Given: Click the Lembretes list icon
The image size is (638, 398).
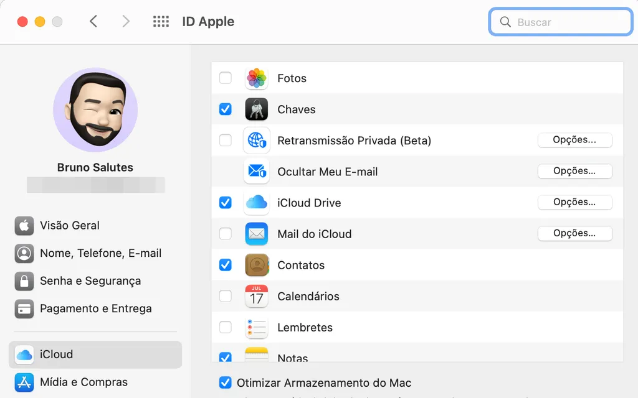Looking at the screenshot, I should coord(256,327).
